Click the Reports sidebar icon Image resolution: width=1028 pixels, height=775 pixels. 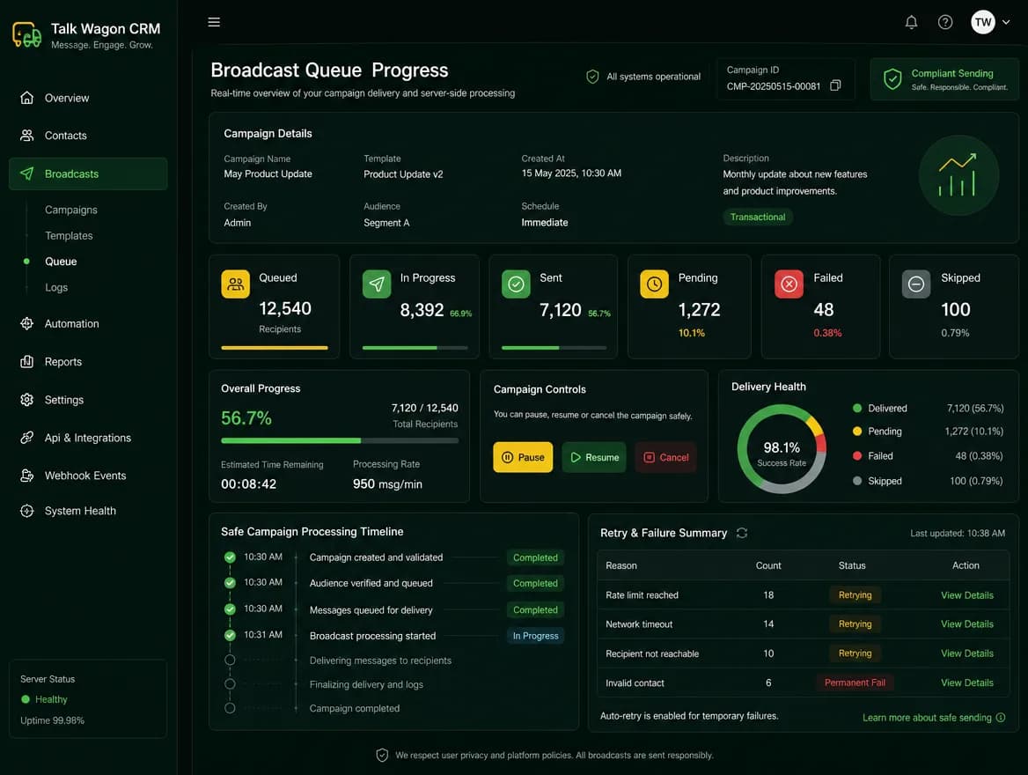tap(27, 362)
